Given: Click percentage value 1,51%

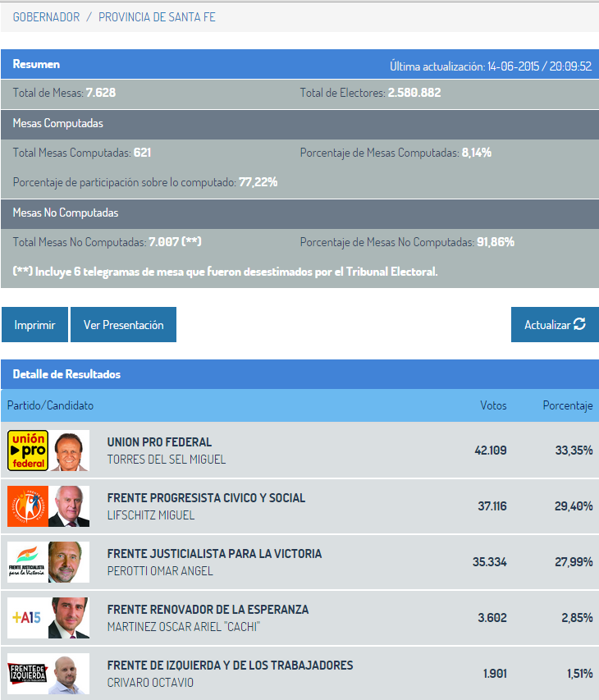Looking at the screenshot, I should (x=580, y=673).
